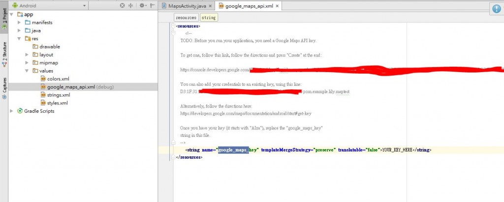Click the </resources> fold marker
The image size is (504, 202).
tap(173, 157)
